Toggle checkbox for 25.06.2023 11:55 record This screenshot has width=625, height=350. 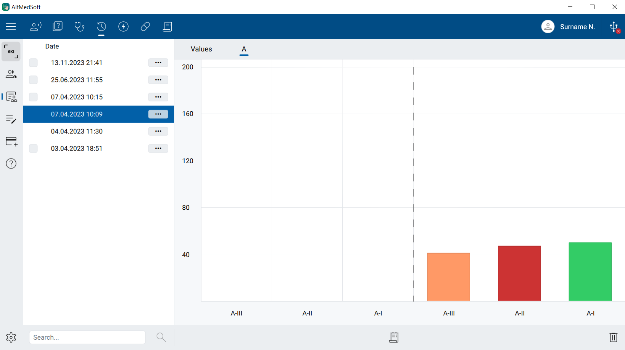click(34, 80)
